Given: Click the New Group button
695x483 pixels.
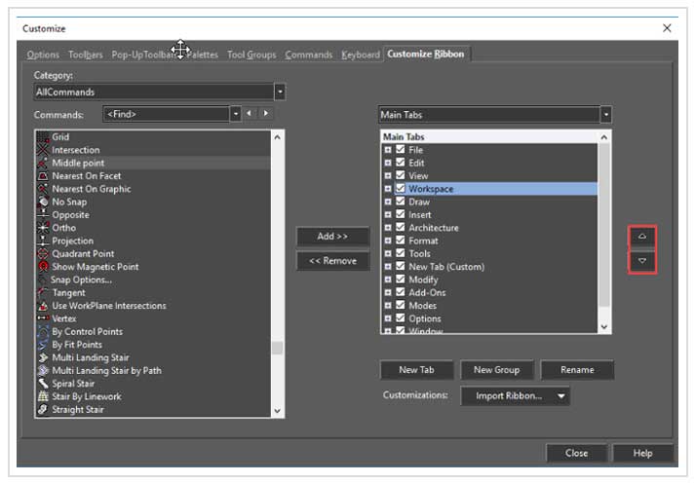Looking at the screenshot, I should (x=496, y=370).
